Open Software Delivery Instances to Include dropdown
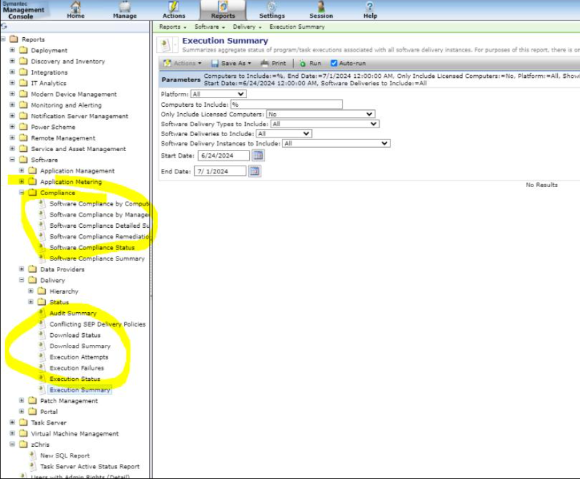 [336, 143]
